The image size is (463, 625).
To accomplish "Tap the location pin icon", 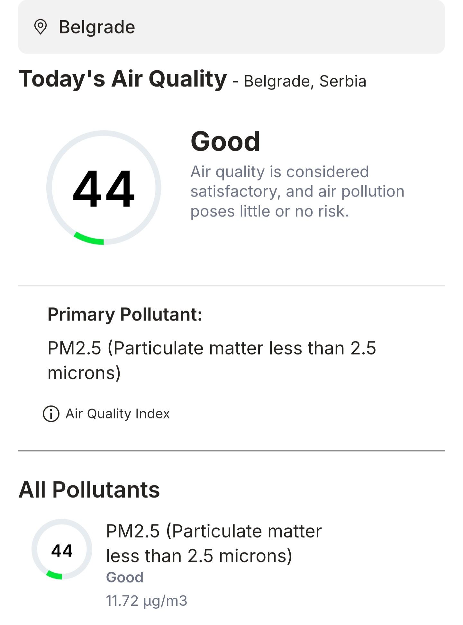I will point(41,27).
